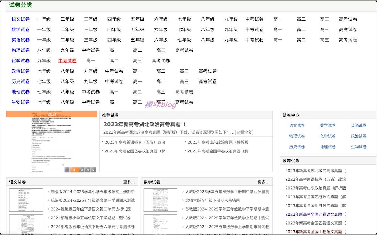Open 2023年高考山东政治真题 in center panel
This screenshot has width=377, height=235.
coord(218,142)
